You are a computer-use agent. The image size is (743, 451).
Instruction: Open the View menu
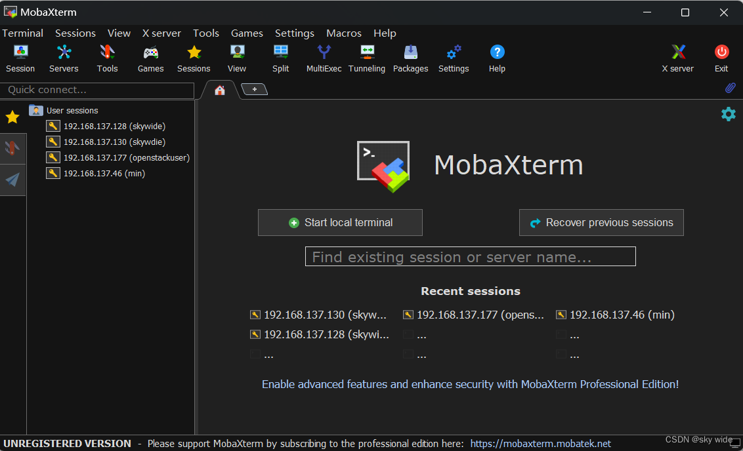pyautogui.click(x=119, y=33)
